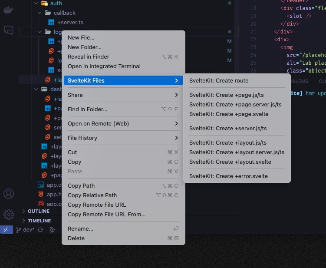Expand the OUTLINE section
This screenshot has width=326, height=268.
[39, 211]
